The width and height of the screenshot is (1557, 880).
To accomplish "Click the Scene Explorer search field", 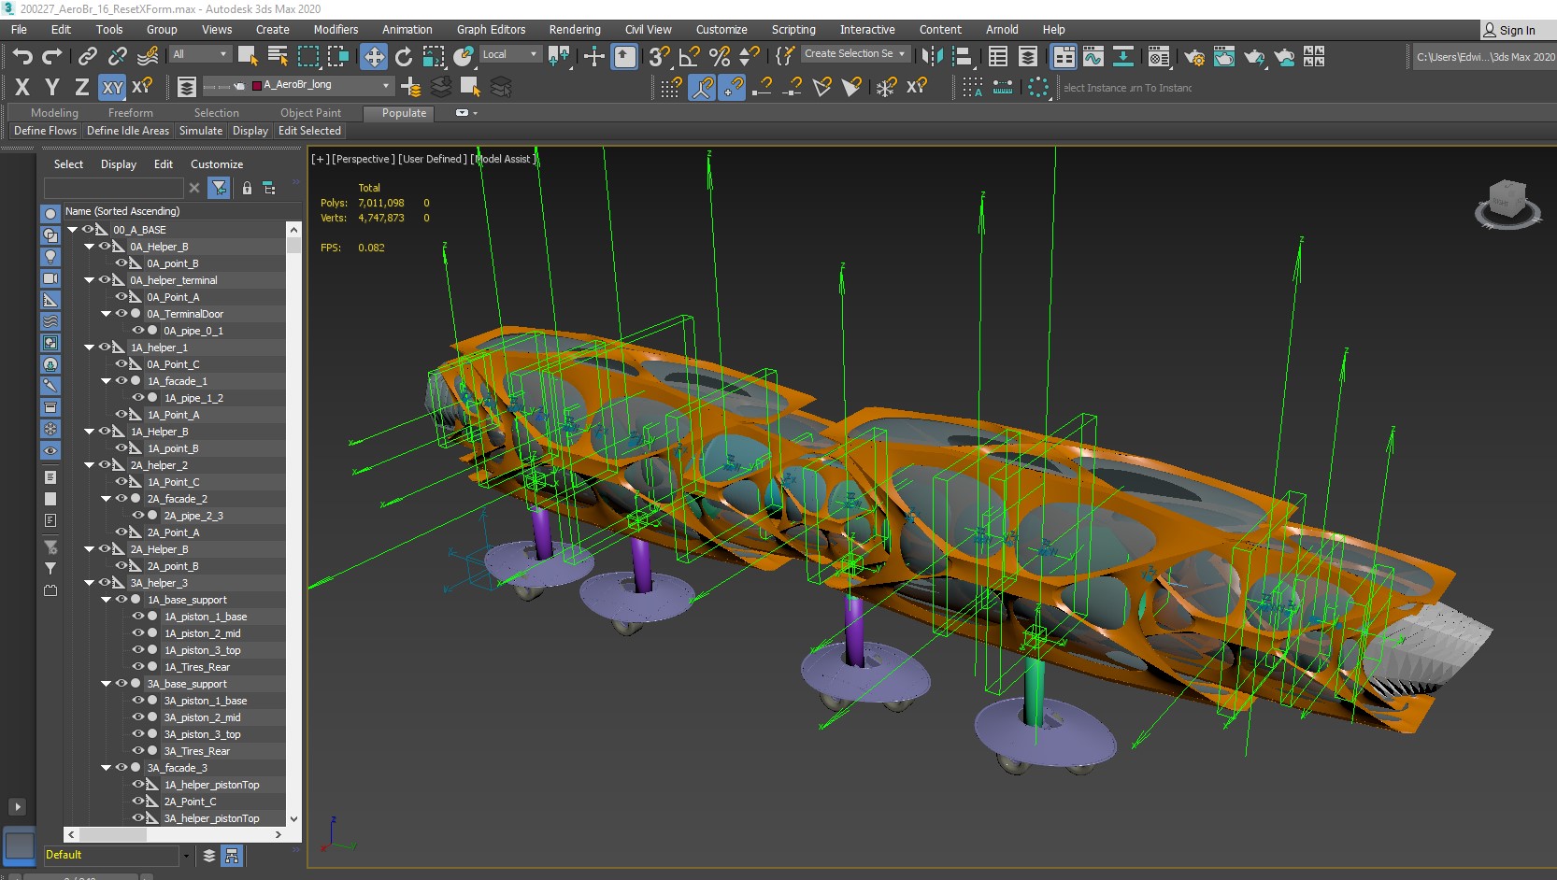I will 112,188.
